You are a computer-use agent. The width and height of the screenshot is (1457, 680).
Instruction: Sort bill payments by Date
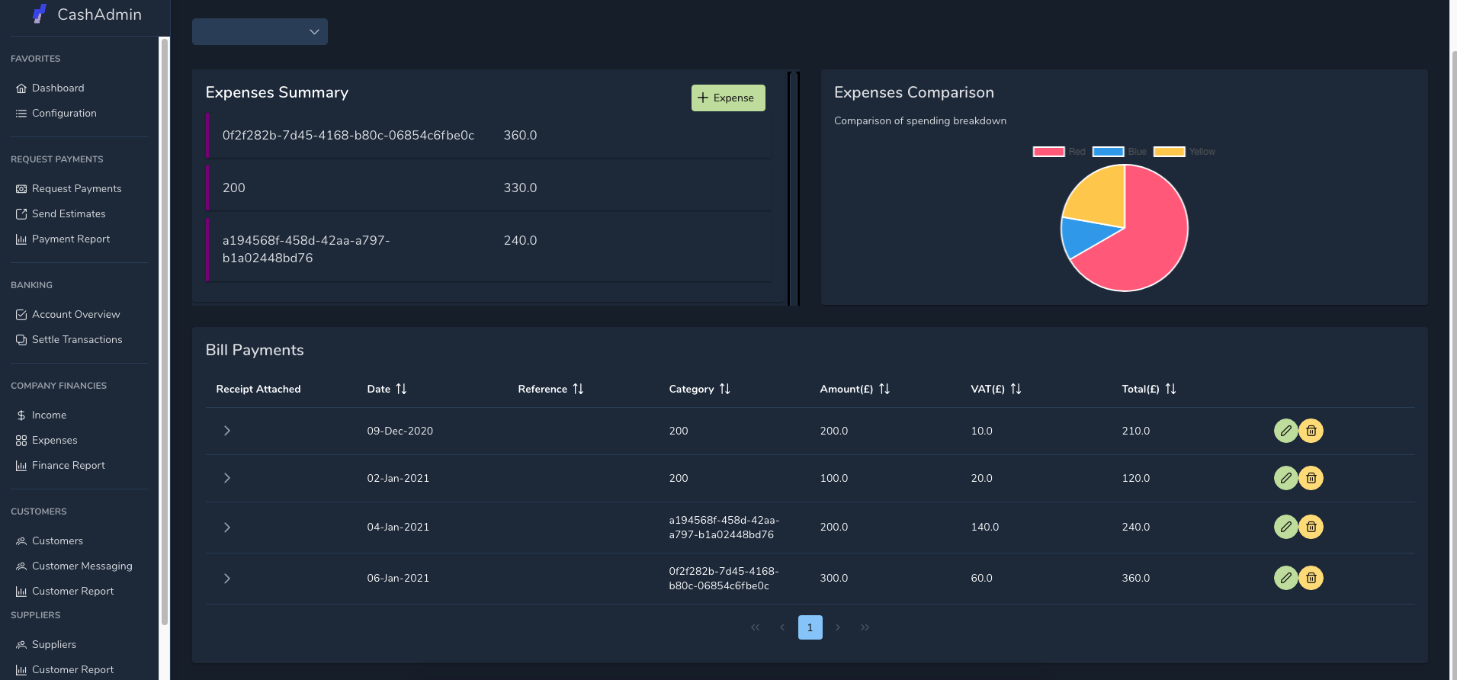coord(401,389)
